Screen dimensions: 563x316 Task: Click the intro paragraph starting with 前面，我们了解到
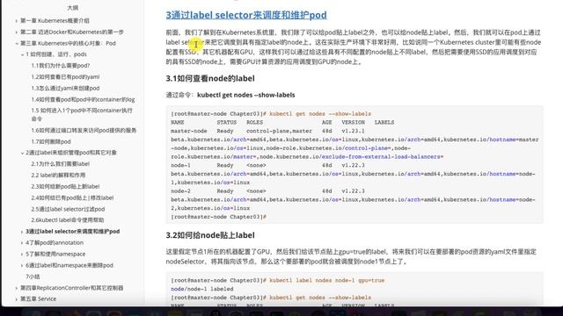(354, 47)
